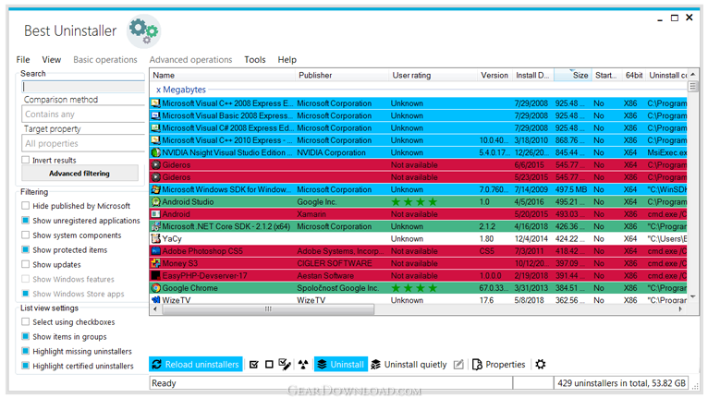Toggle Show items in groups checkbox
Viewport: 708px width, 398px height.
coord(26,337)
